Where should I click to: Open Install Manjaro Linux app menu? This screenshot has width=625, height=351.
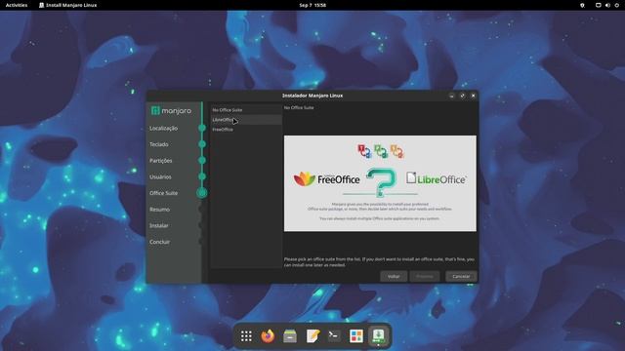point(67,5)
